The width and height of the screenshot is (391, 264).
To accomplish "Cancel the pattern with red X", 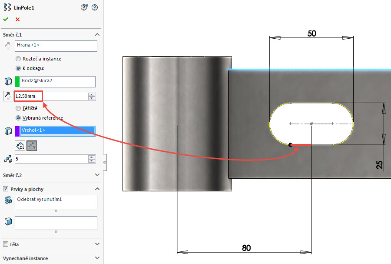I will pos(17,19).
